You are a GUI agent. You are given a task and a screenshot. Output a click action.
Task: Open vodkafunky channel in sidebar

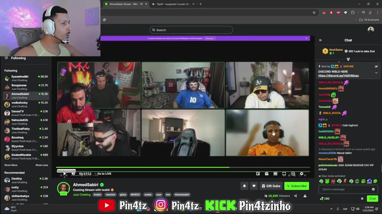(x=26, y=104)
